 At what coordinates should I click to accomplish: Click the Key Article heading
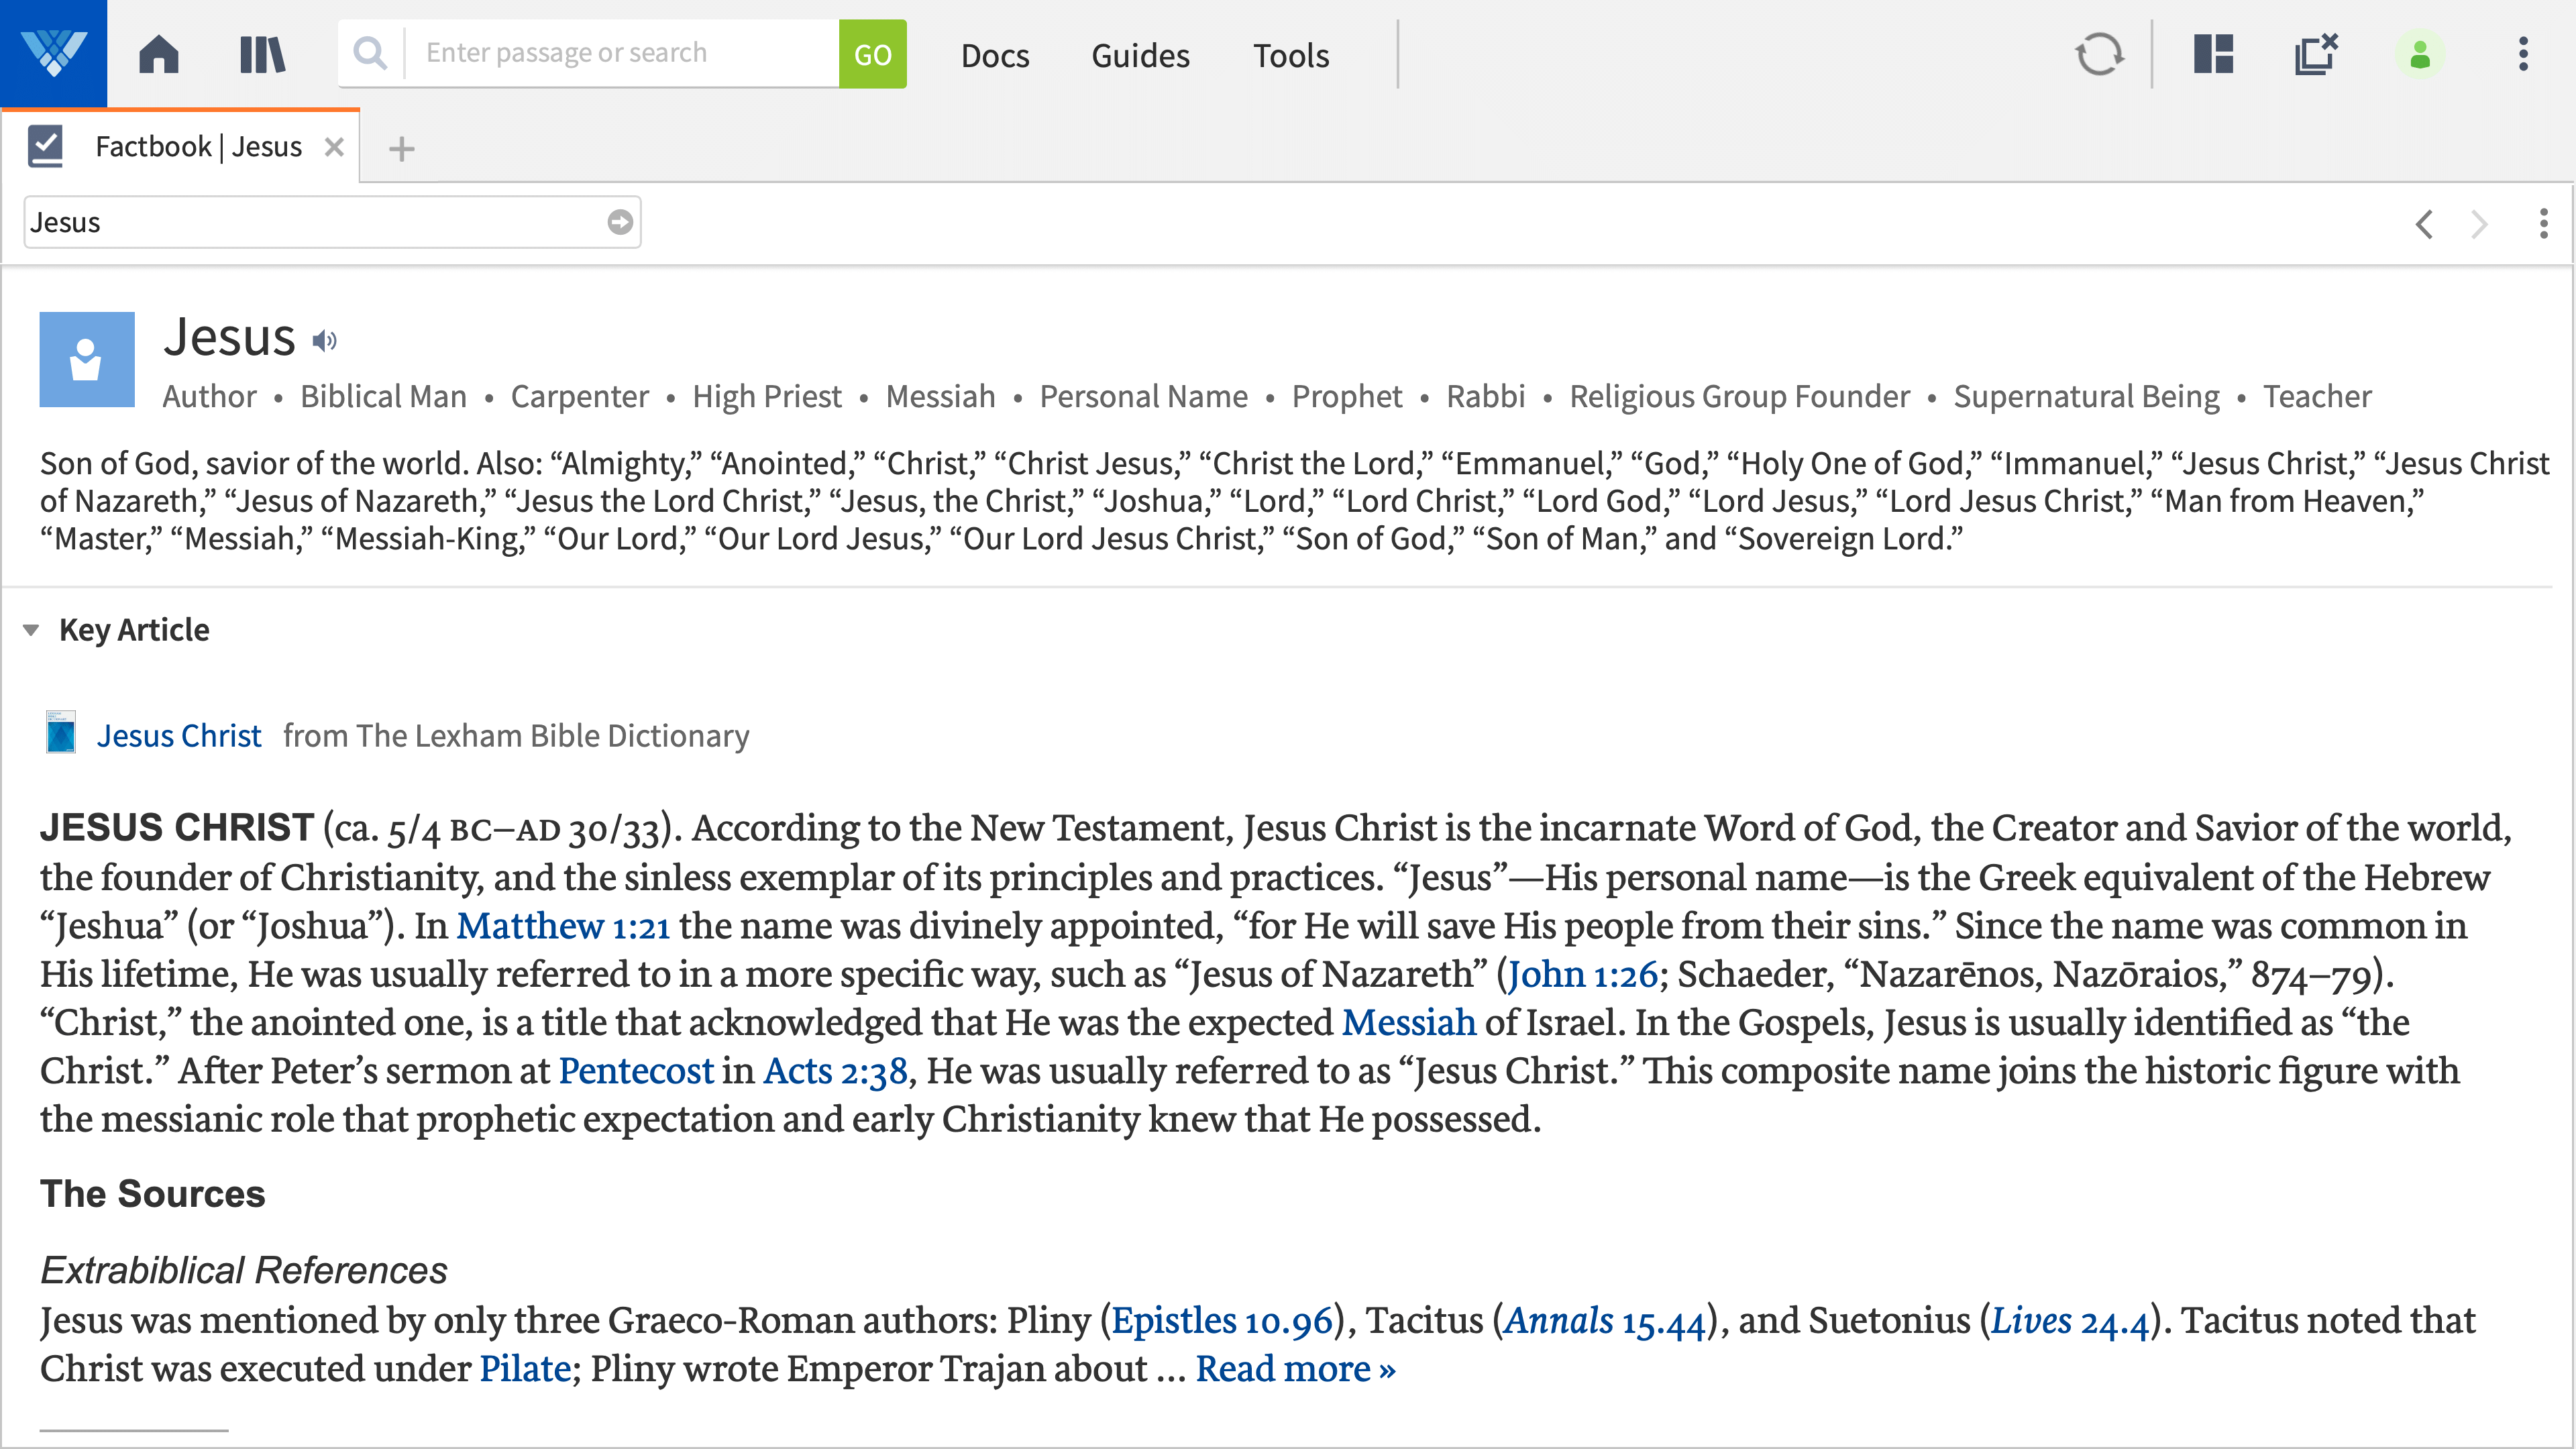pos(134,630)
